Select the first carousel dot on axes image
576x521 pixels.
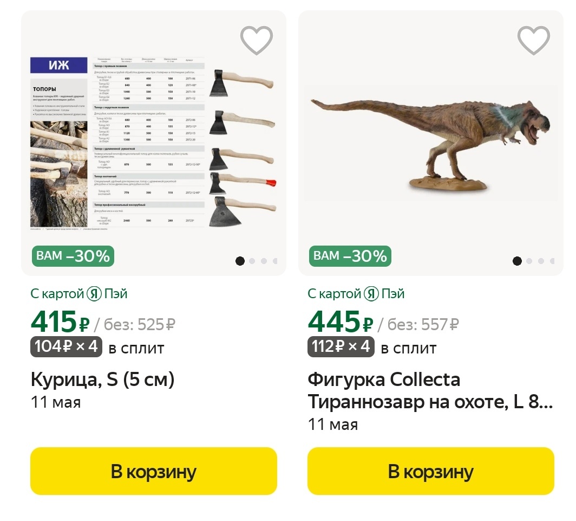tap(240, 261)
